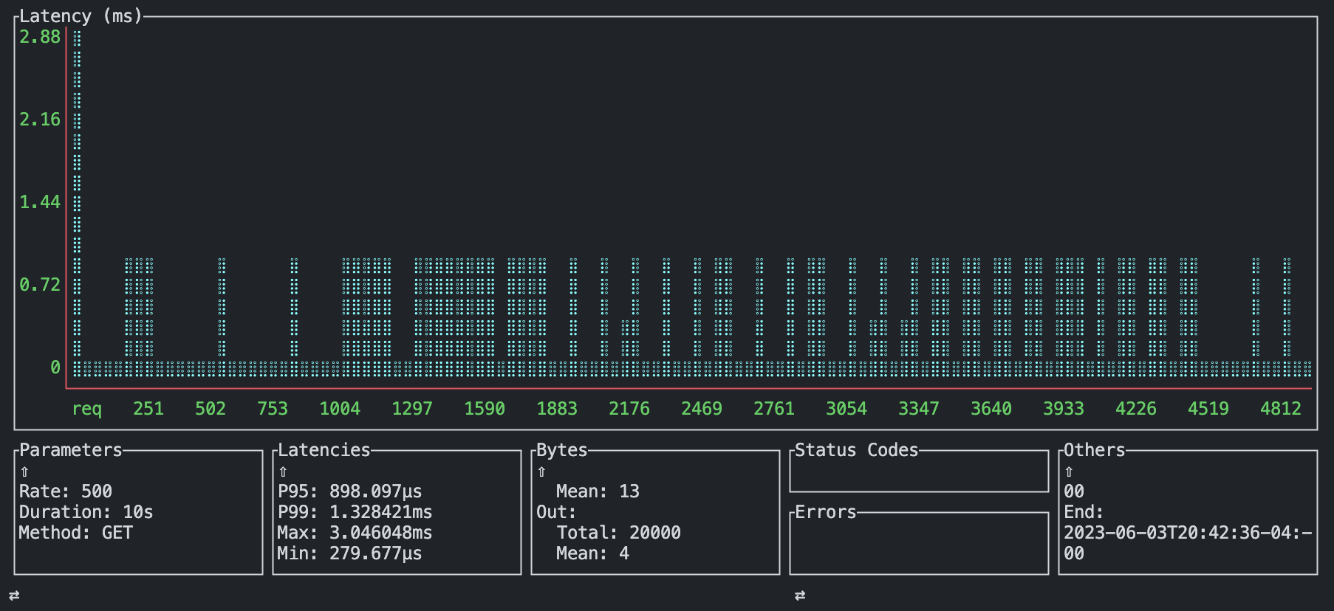Click the Total: 20000 value
The width and height of the screenshot is (1334, 611).
tap(619, 533)
